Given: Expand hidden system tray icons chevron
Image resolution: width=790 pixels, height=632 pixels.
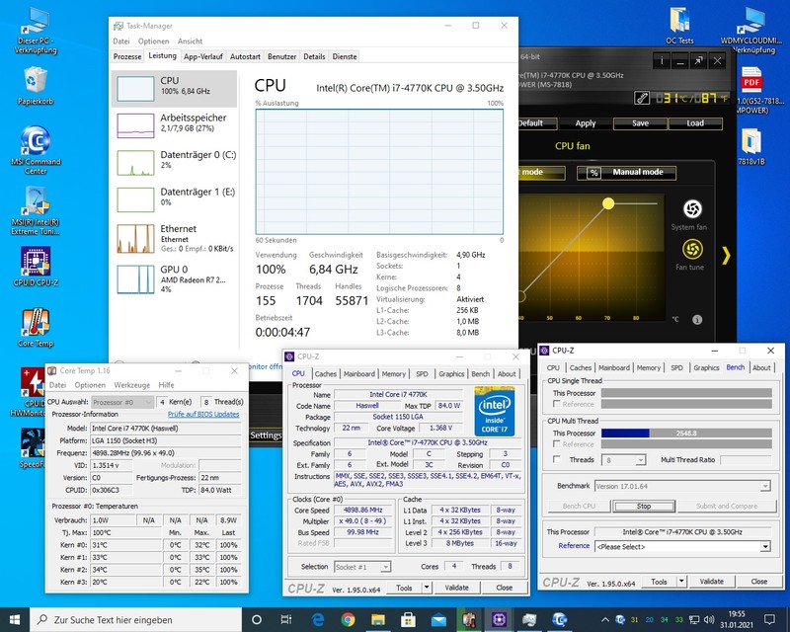Looking at the screenshot, I should click(x=605, y=619).
